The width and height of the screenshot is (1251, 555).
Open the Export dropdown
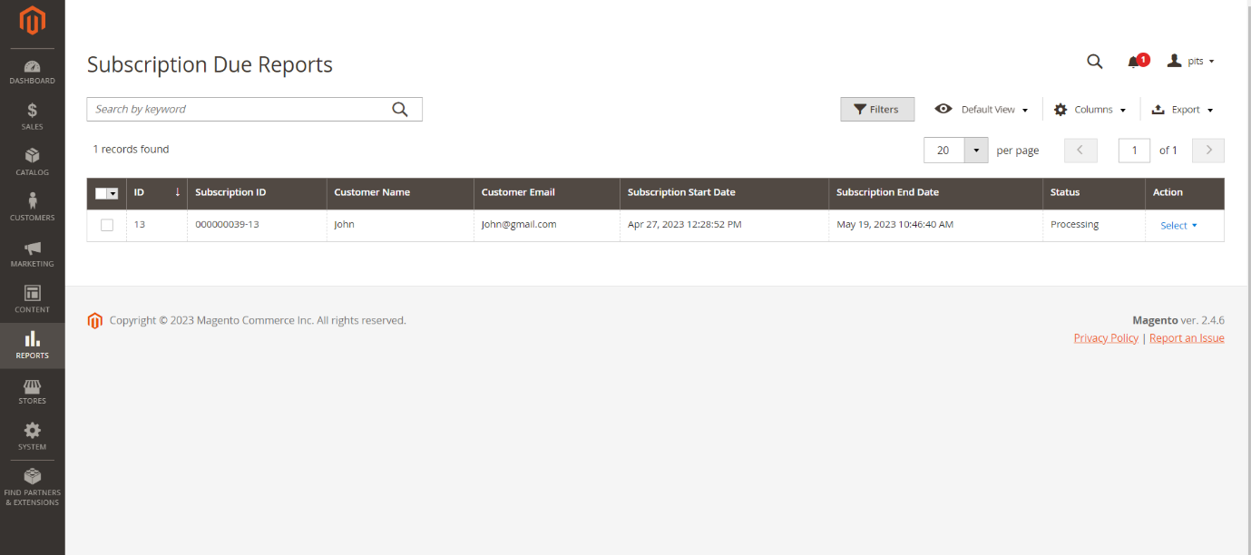[x=1183, y=110]
